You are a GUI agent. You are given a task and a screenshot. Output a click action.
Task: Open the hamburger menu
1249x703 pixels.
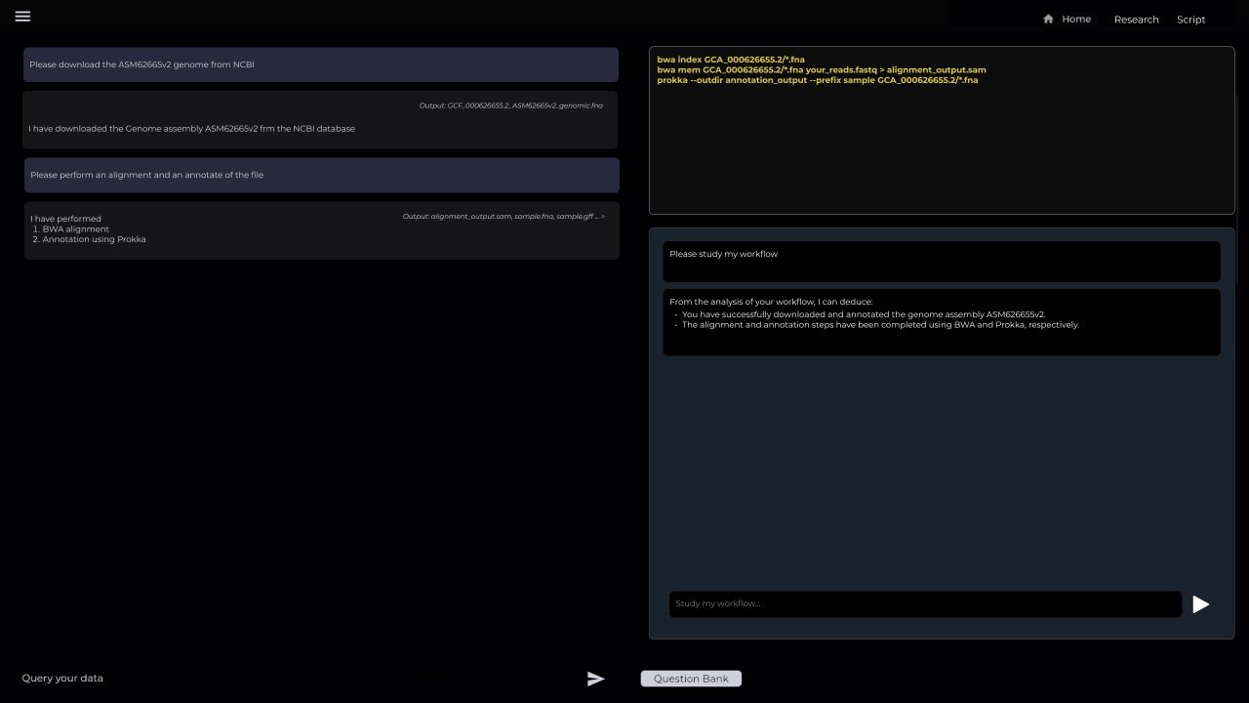tap(22, 17)
